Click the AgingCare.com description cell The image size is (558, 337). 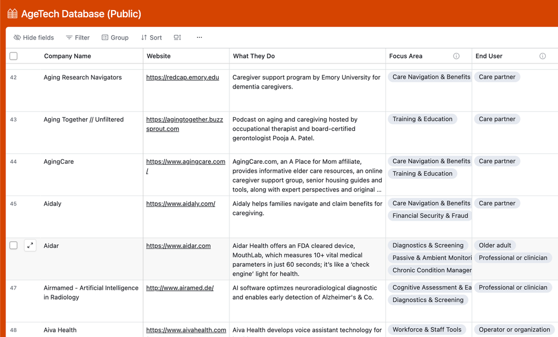click(307, 175)
